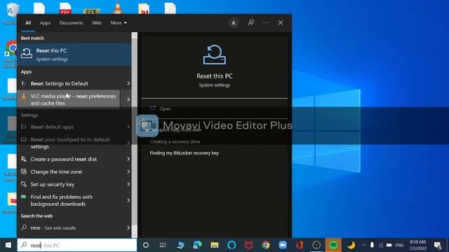Click the scrollbar up arrow

[x=134, y=36]
